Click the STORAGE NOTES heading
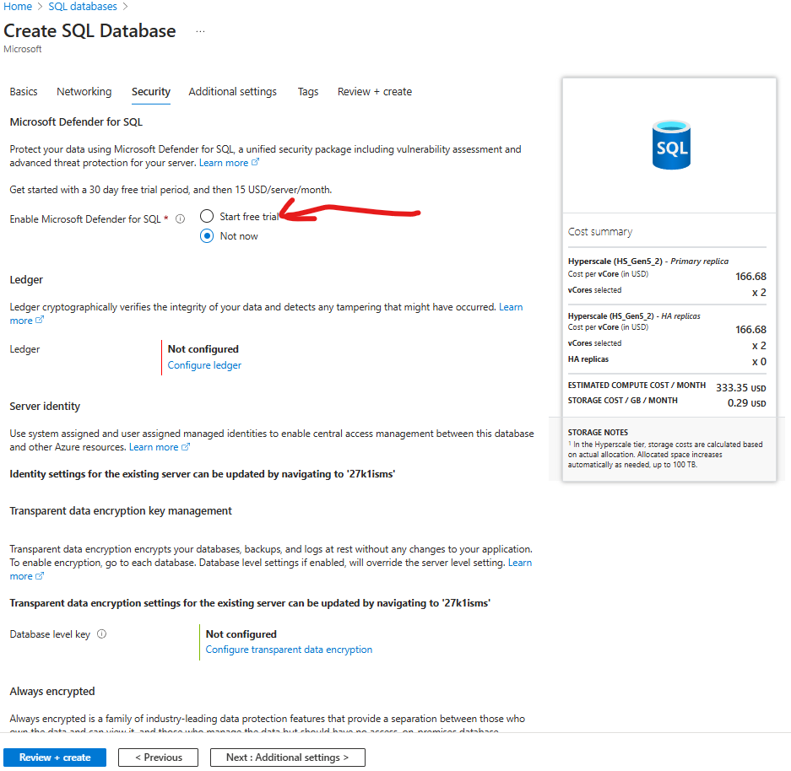 598,433
